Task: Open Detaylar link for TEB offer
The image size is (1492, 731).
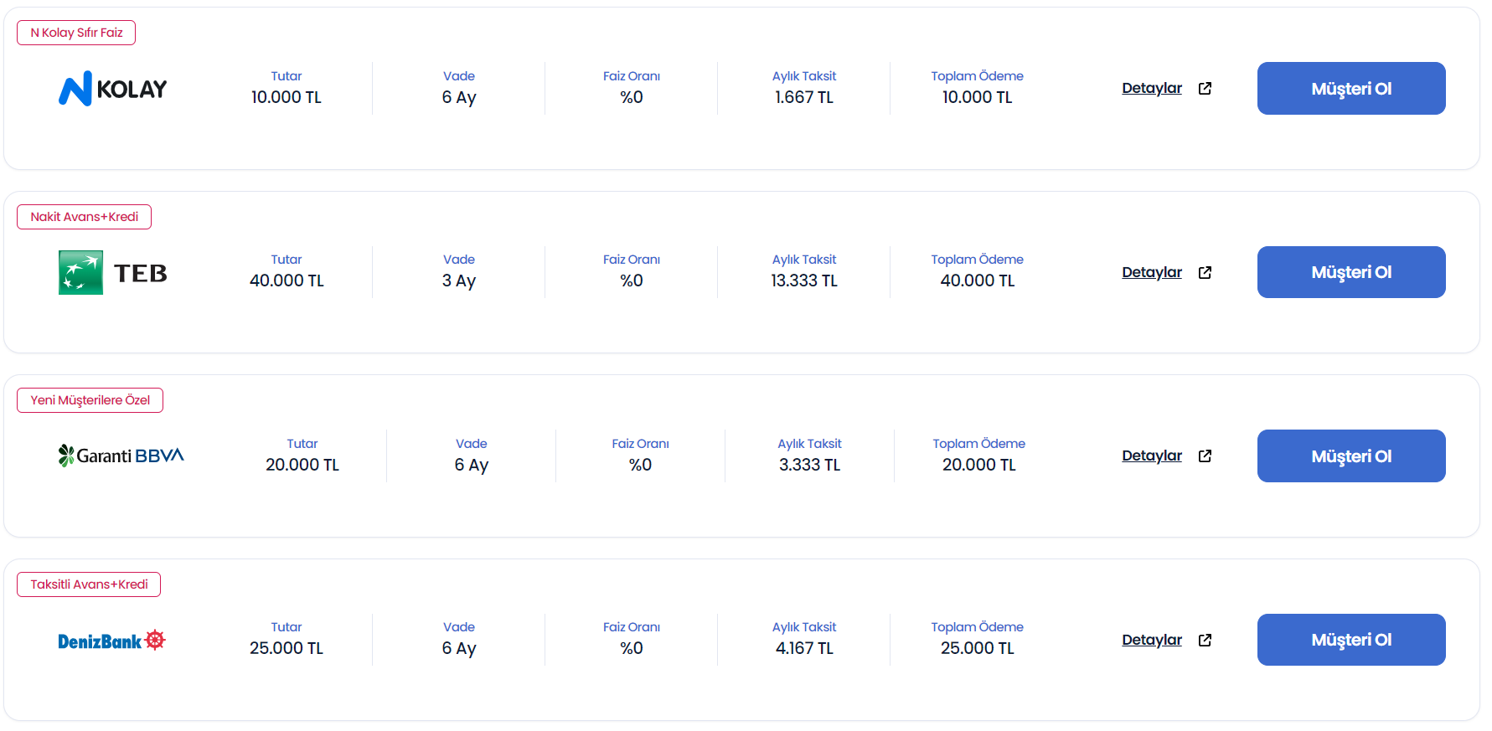Action: pos(1151,272)
